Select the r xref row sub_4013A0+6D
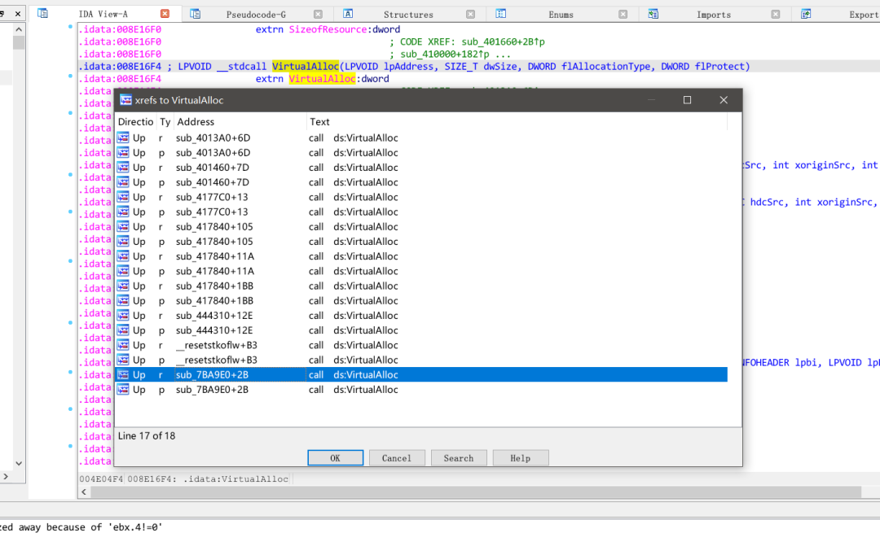880x533 pixels. pyautogui.click(x=421, y=138)
